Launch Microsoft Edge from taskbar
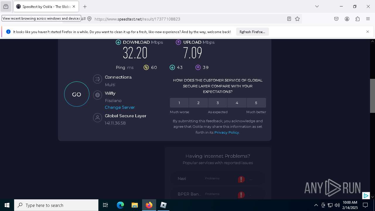The image size is (375, 211). click(120, 205)
